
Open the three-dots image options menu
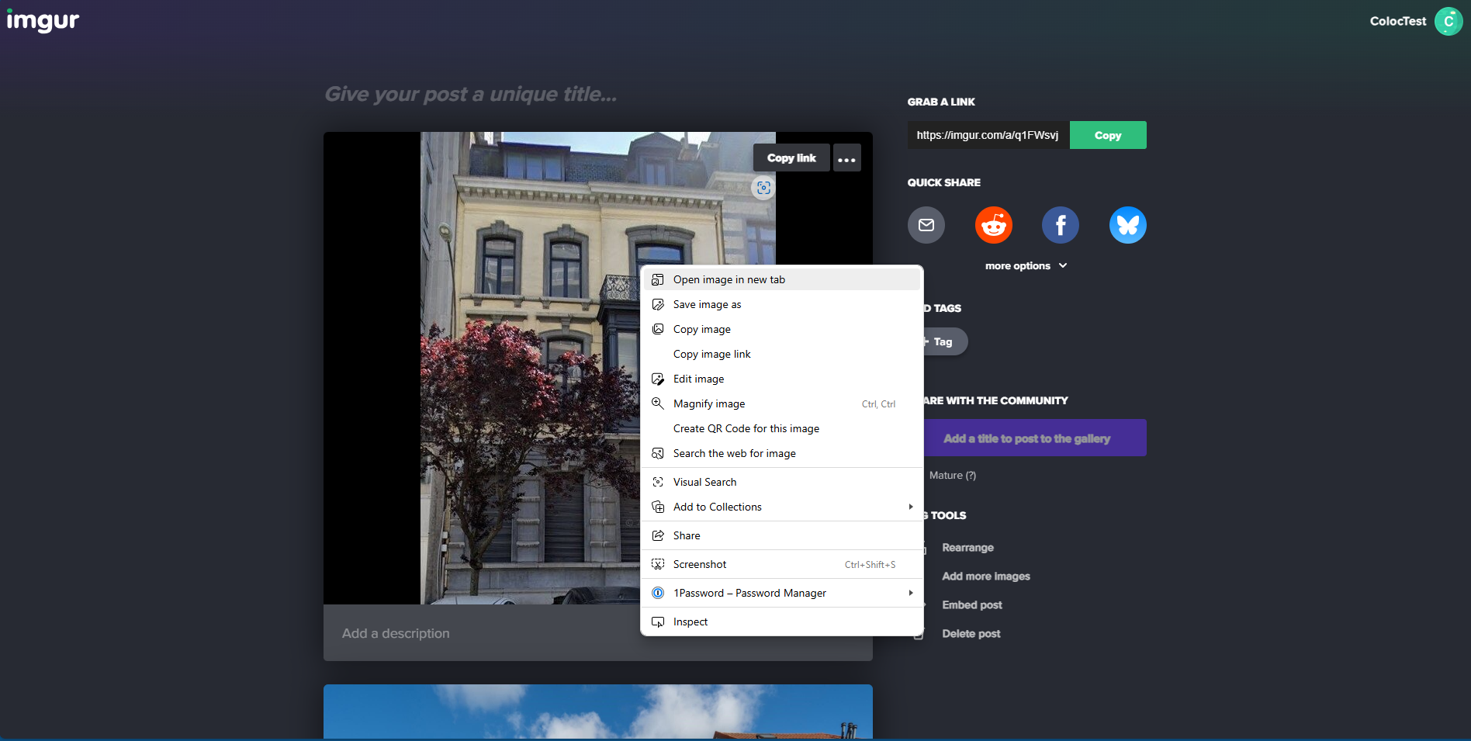[x=846, y=158]
